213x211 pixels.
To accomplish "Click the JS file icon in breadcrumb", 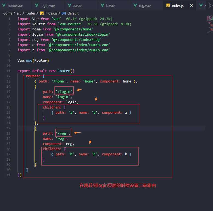I will (x=42, y=13).
